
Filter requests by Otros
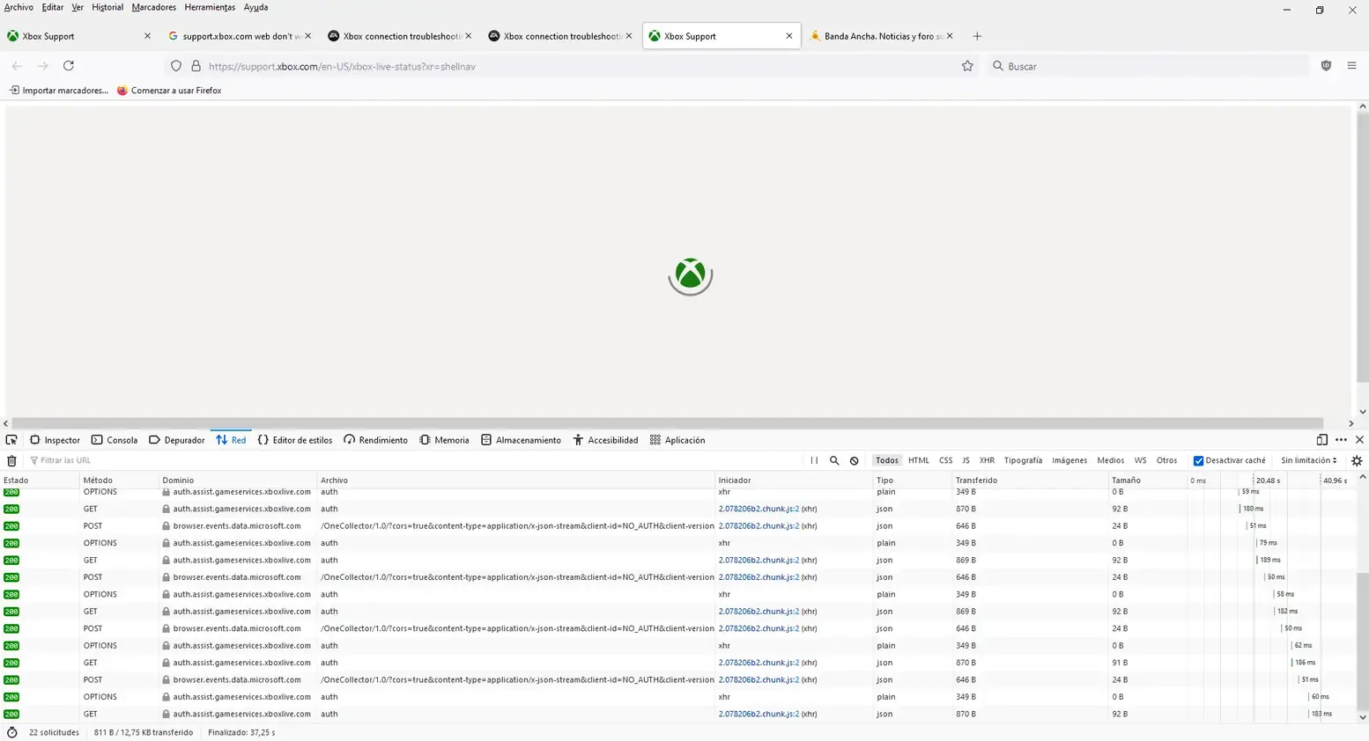pyautogui.click(x=1166, y=460)
